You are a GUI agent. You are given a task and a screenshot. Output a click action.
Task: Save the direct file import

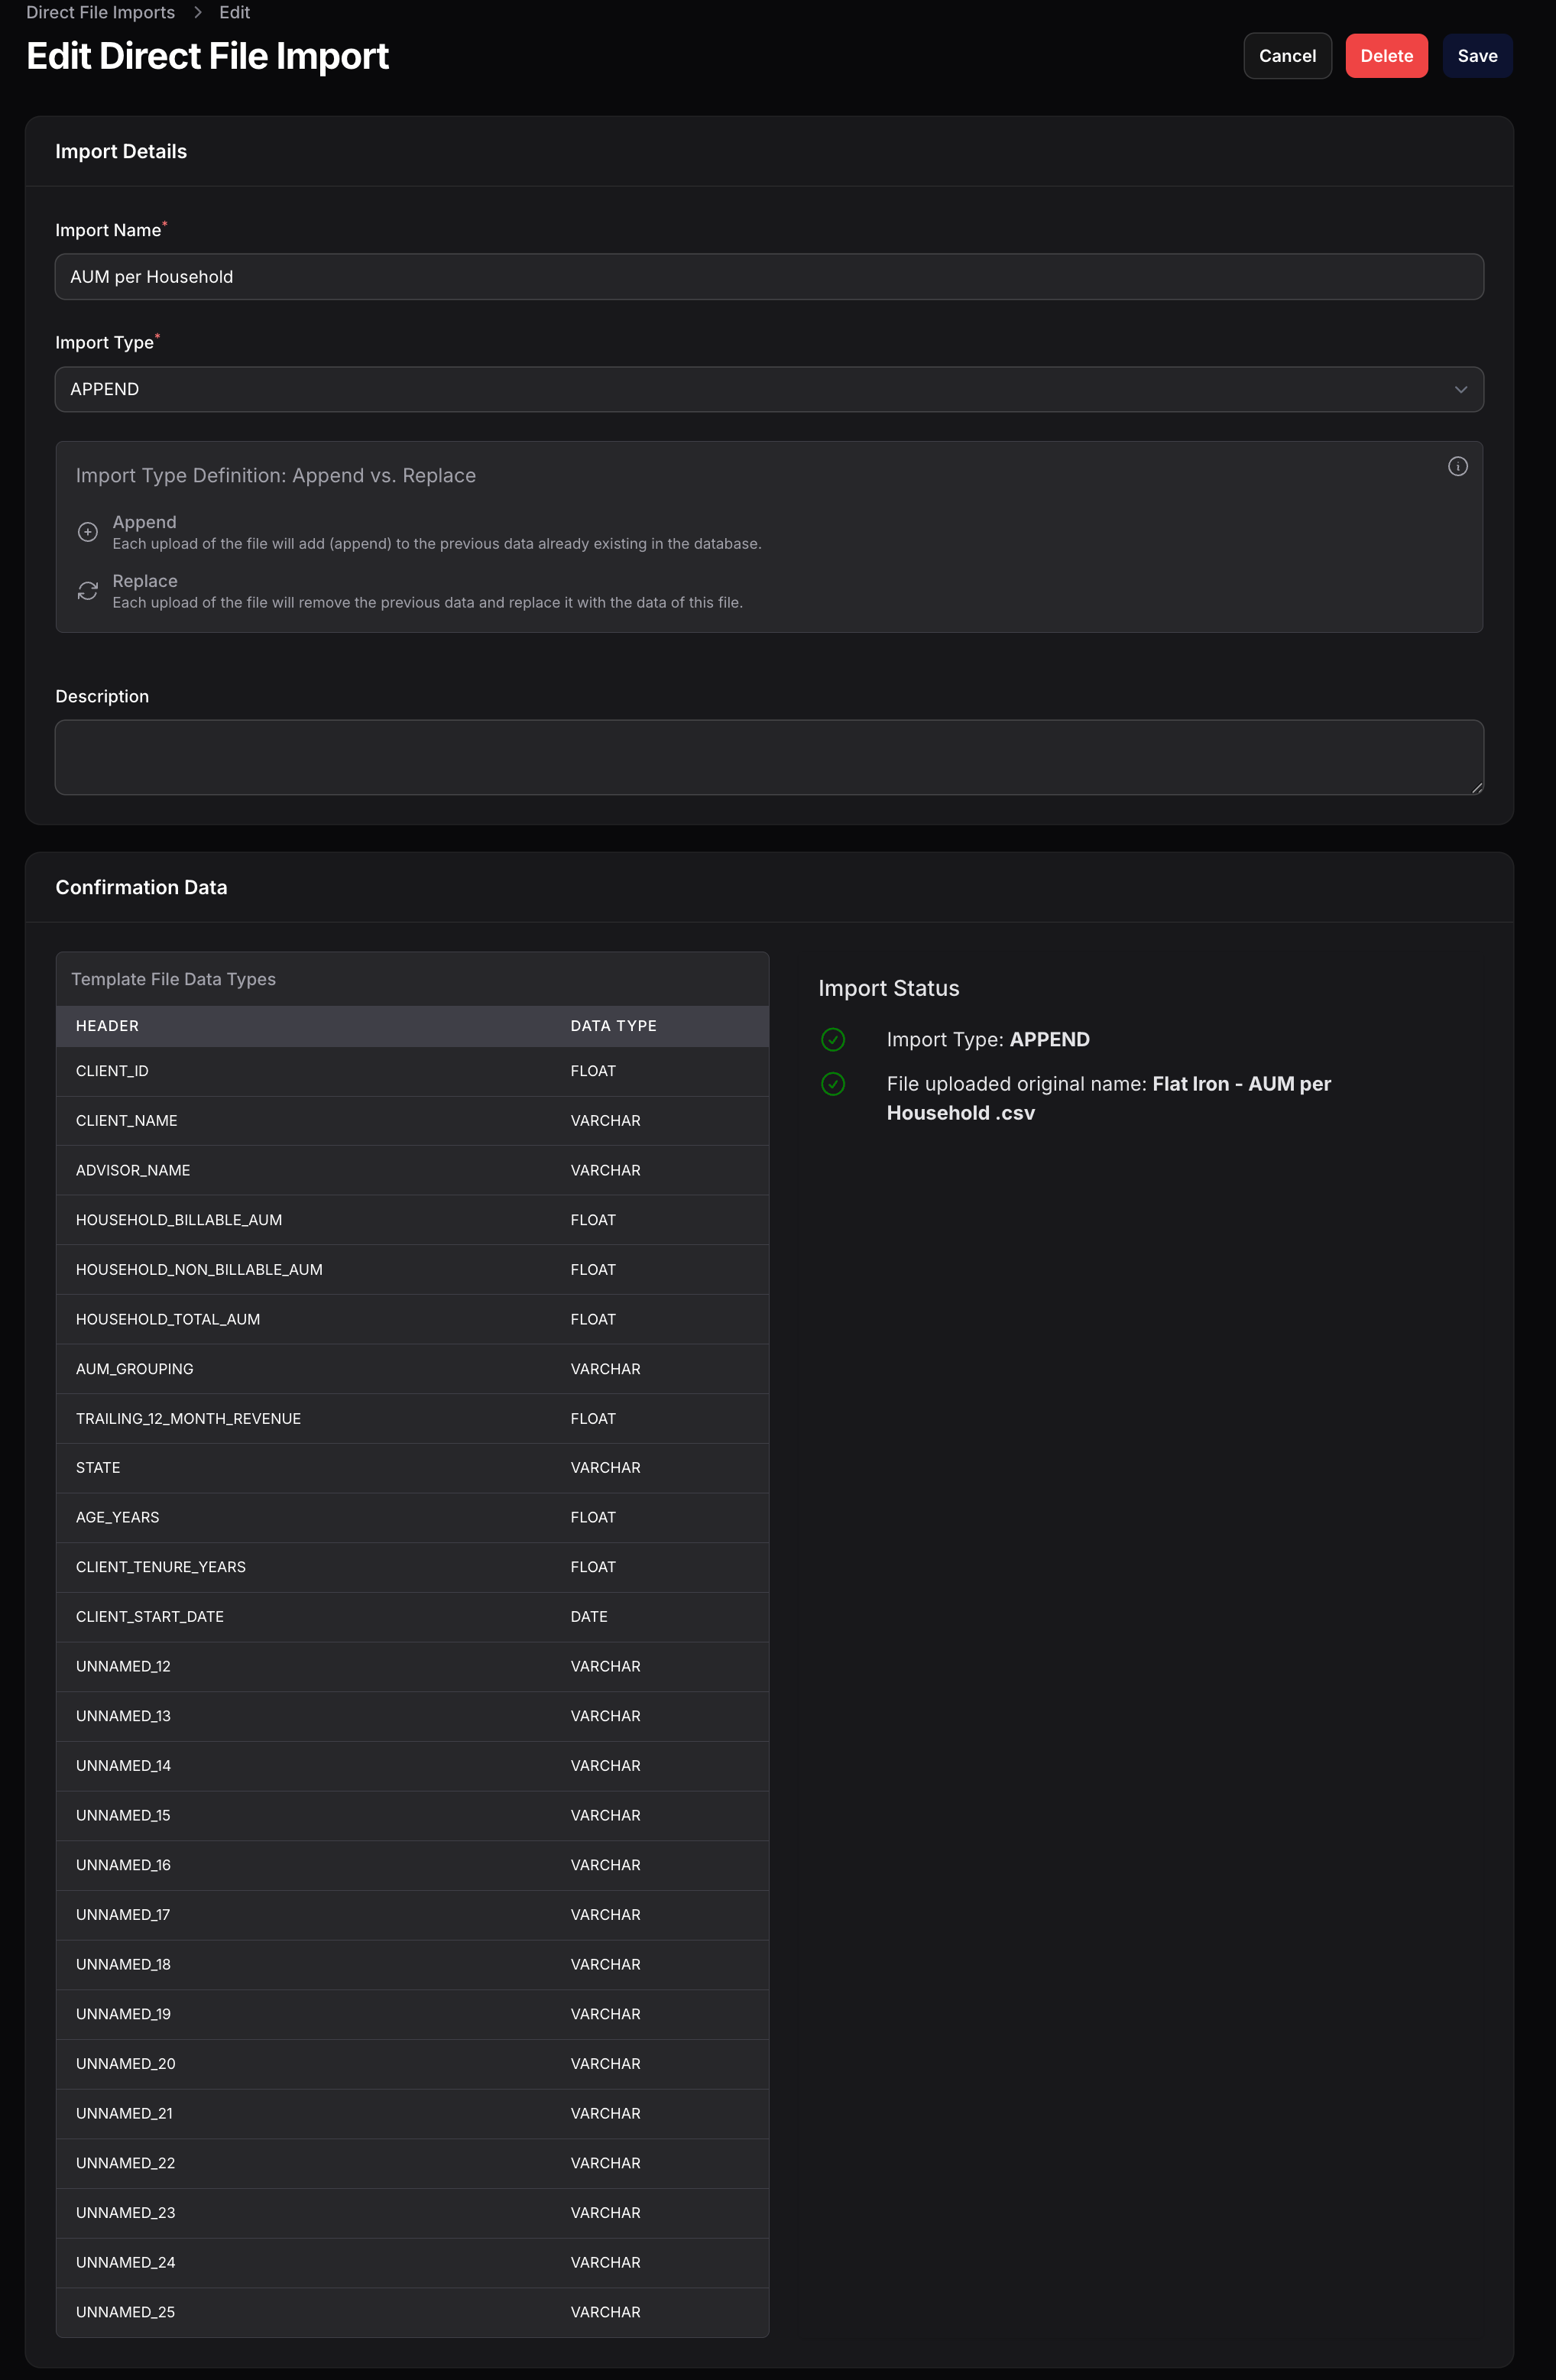point(1476,56)
